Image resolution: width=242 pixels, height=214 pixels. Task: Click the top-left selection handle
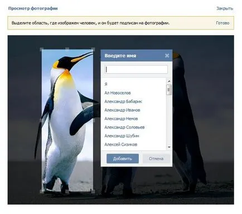(x=42, y=49)
